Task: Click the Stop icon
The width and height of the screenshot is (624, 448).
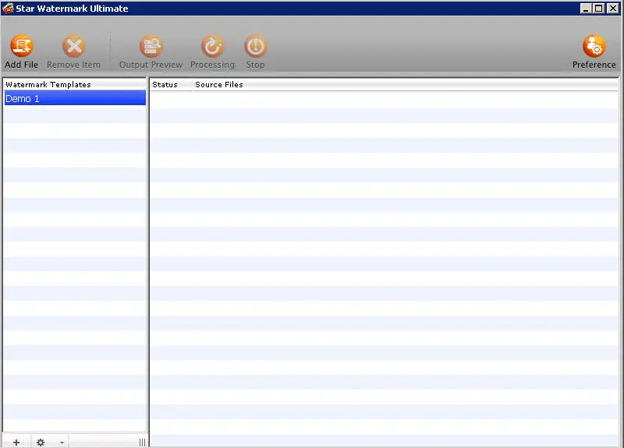Action: [255, 46]
